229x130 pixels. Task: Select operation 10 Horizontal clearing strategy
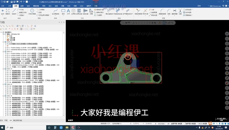click(34, 65)
